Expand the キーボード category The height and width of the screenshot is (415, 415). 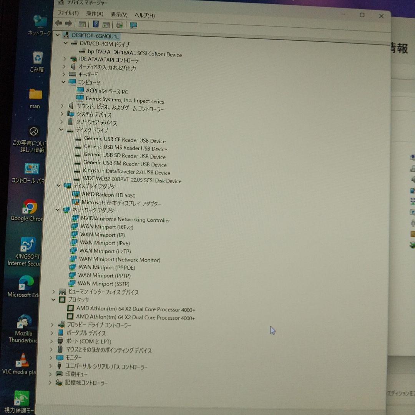tap(64, 74)
